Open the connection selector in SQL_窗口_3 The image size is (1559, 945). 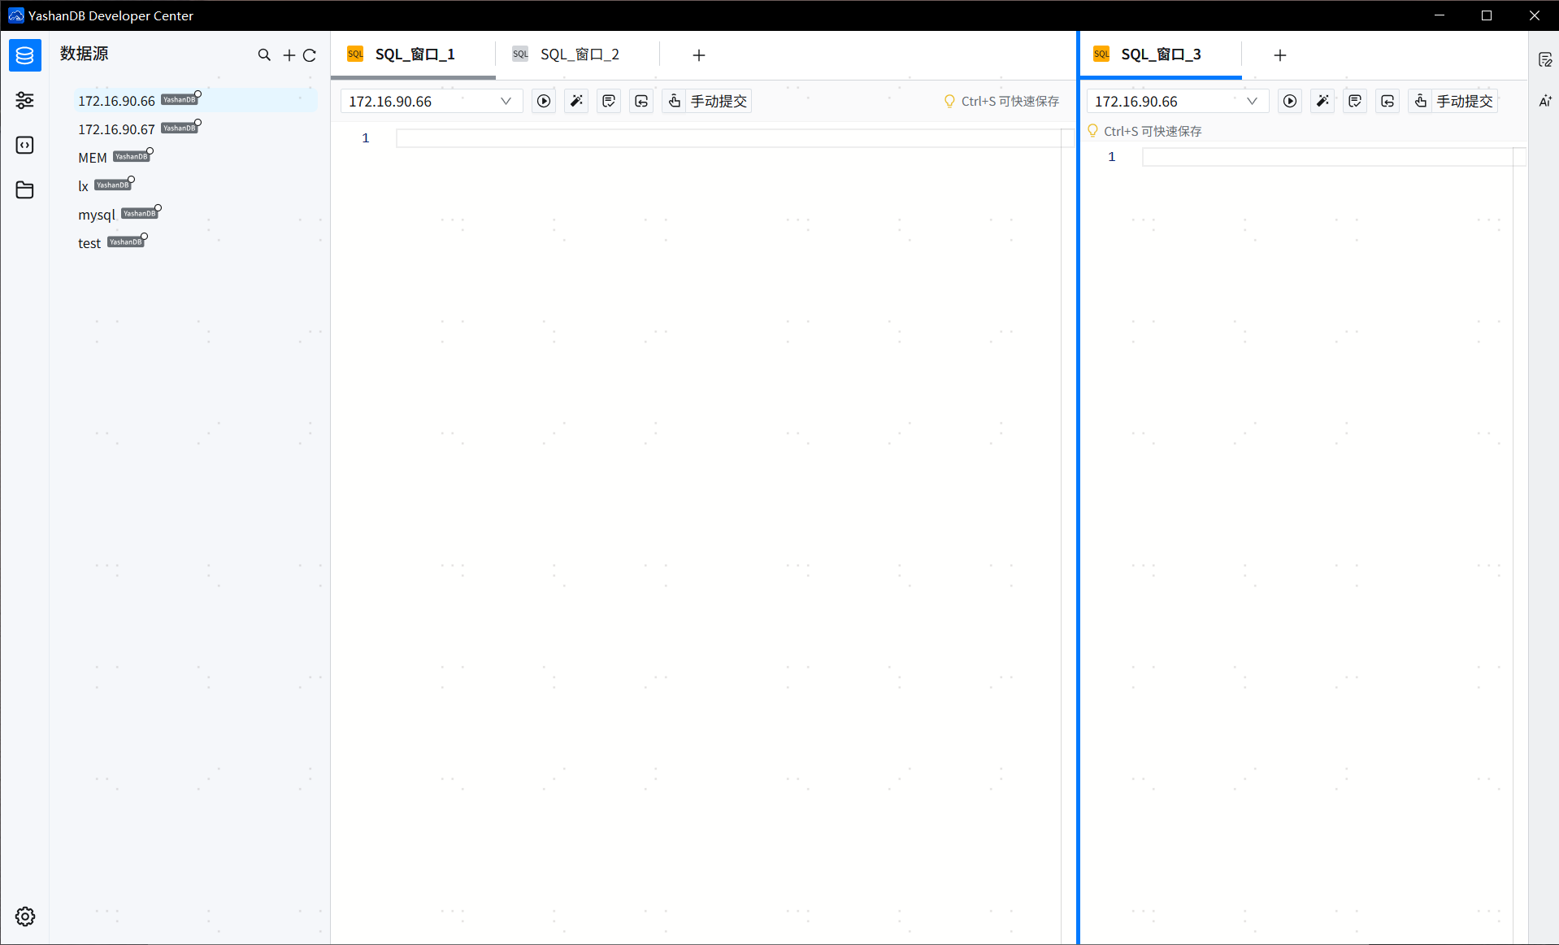(x=1177, y=101)
